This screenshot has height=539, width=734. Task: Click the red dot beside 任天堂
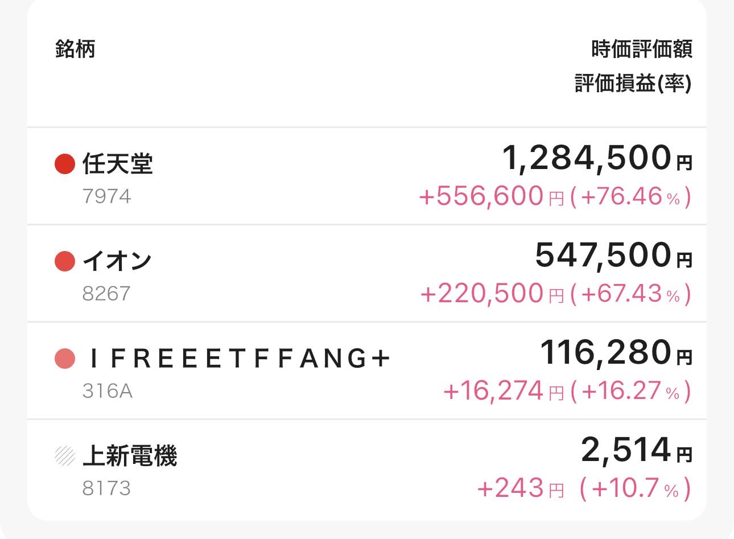point(65,164)
